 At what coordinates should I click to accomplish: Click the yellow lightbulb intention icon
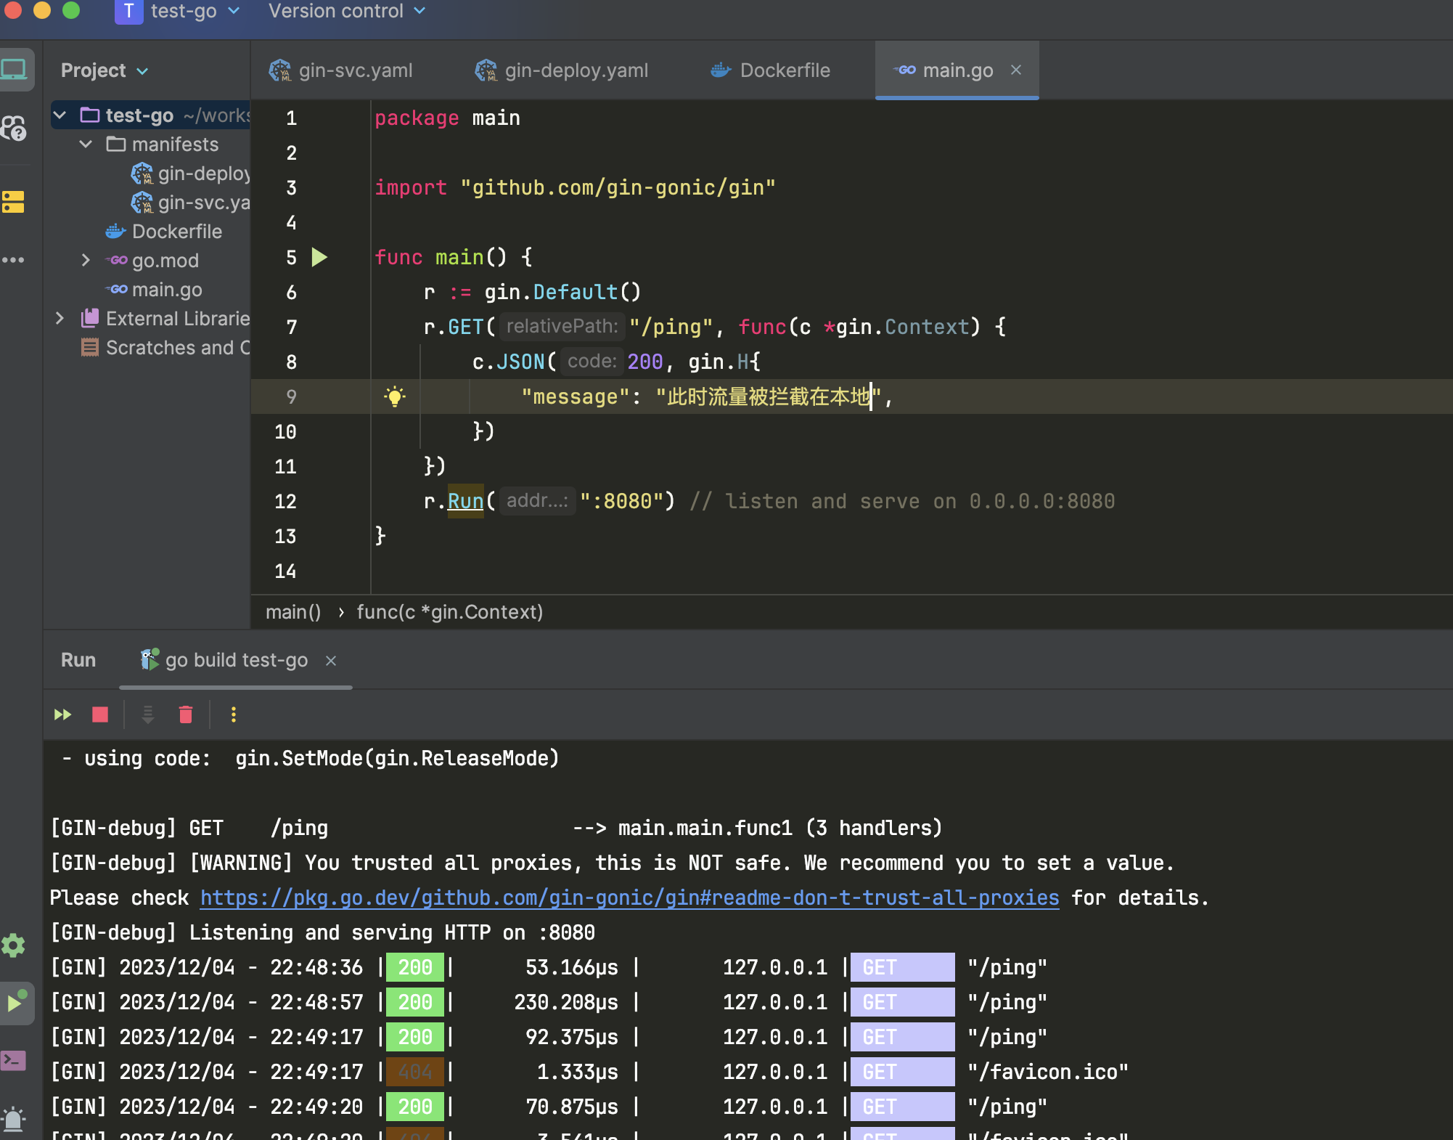(395, 396)
